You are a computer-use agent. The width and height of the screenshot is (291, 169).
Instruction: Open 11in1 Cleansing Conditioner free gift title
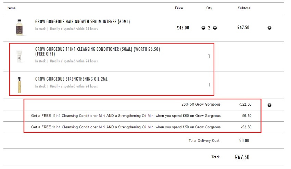tap(98, 51)
